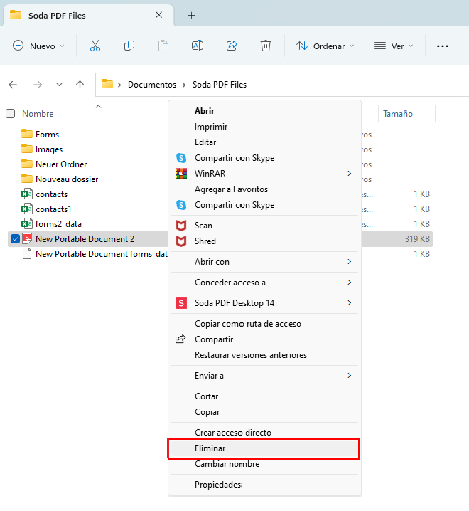This screenshot has width=469, height=511.
Task: Click breadcrumb chevron before Documentos
Action: (119, 85)
